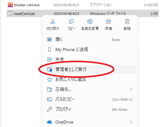Select the biostar-cert.exe file icon
This screenshot has height=127, width=166.
(10, 5)
